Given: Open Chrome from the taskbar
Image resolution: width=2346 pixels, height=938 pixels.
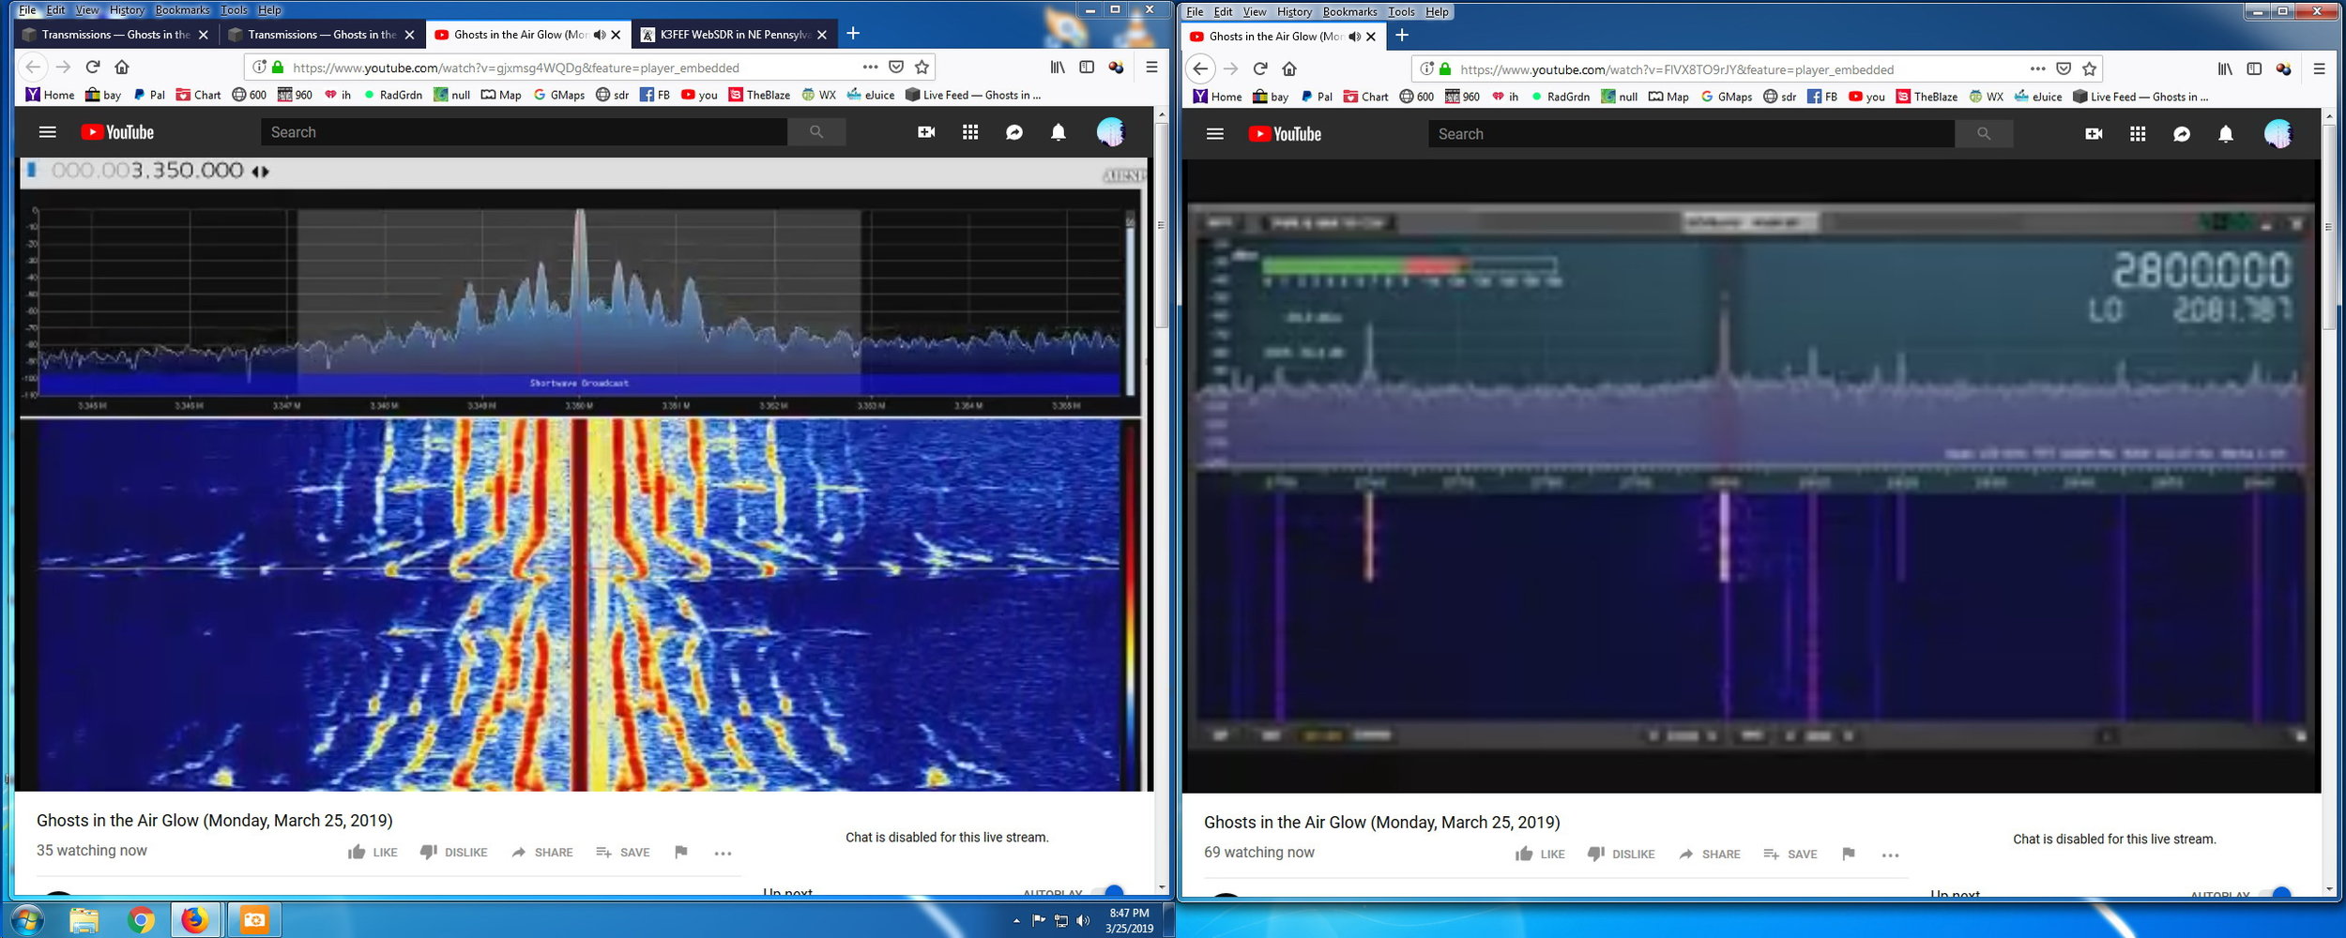Looking at the screenshot, I should pyautogui.click(x=140, y=921).
